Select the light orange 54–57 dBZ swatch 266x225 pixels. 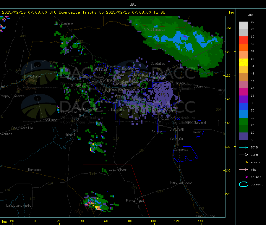click(x=244, y=55)
